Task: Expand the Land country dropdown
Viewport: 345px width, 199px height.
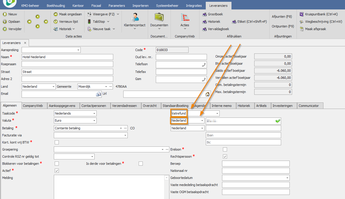Action: [54, 87]
